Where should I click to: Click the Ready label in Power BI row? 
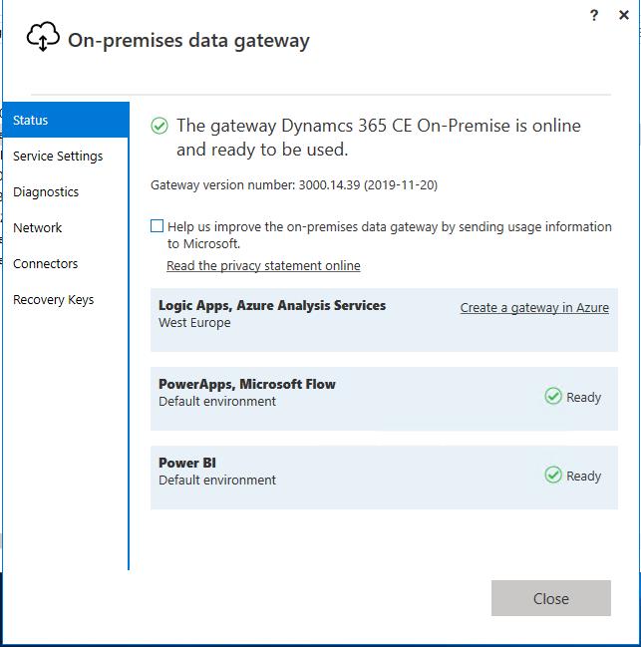click(x=583, y=477)
